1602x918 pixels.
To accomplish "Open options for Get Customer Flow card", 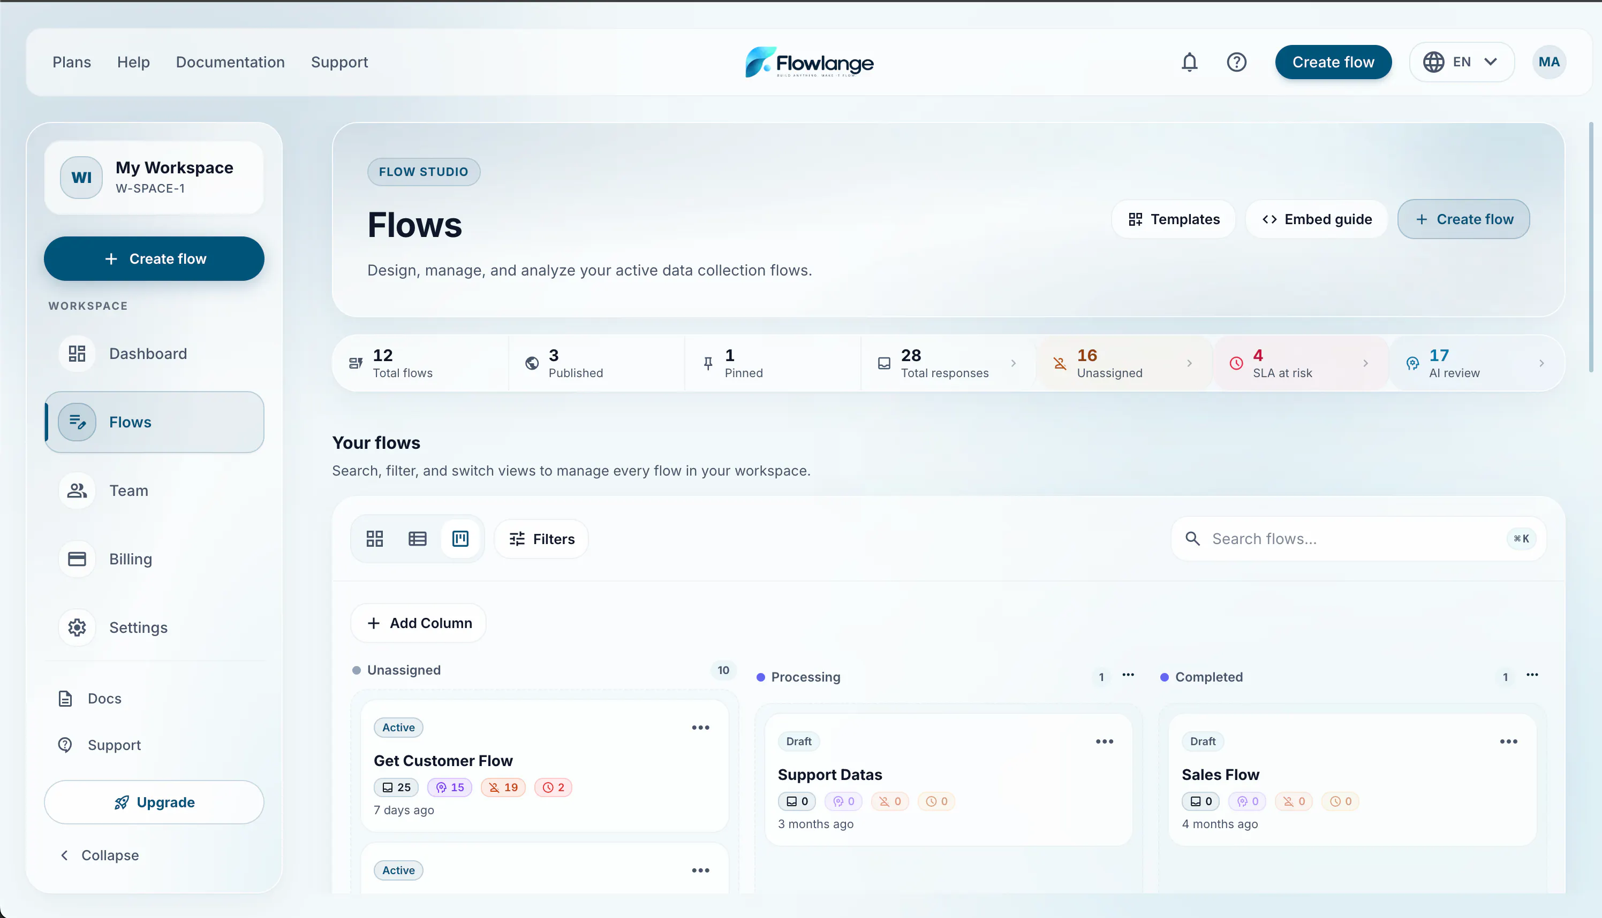I will click(700, 727).
